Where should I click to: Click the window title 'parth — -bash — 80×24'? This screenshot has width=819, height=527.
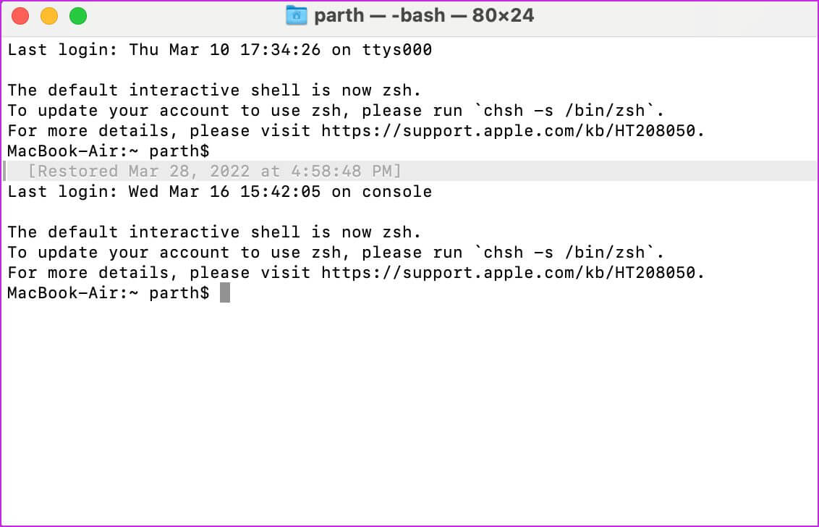424,15
